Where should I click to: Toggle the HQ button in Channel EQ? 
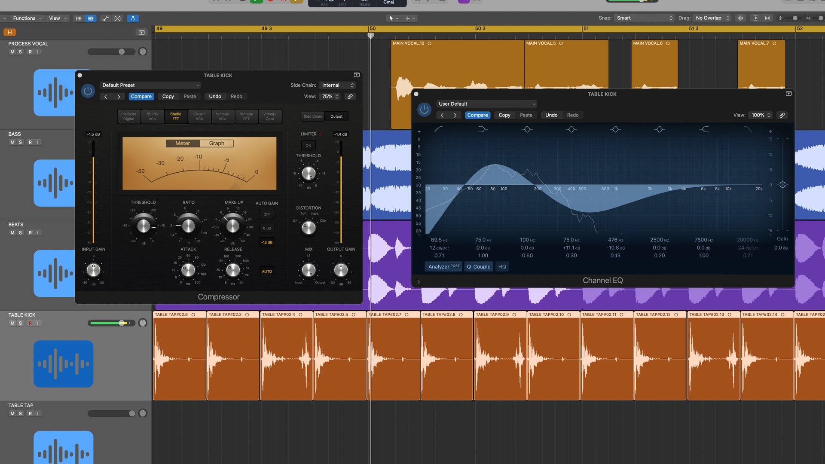(x=502, y=267)
